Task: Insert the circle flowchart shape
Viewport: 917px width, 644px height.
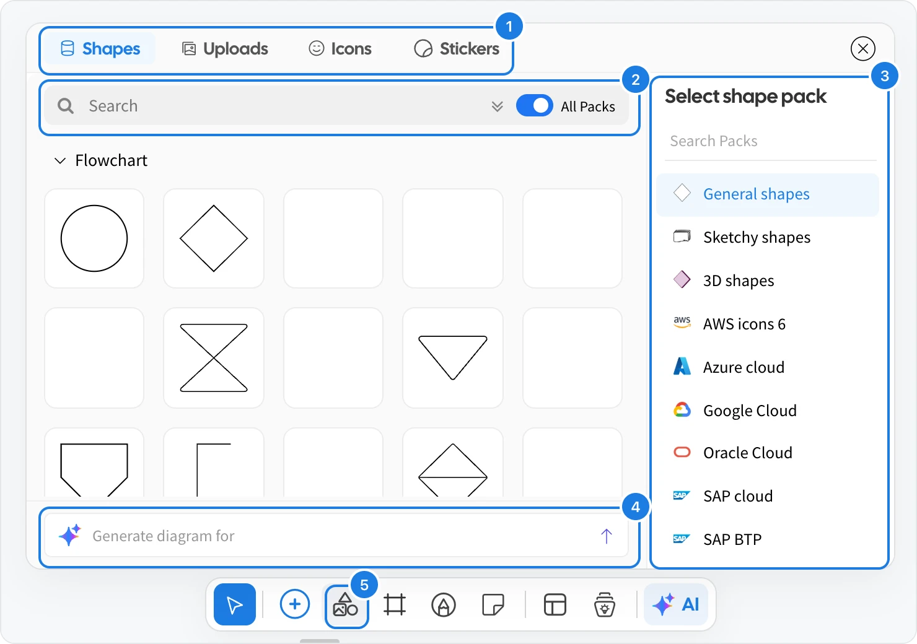Action: point(94,238)
